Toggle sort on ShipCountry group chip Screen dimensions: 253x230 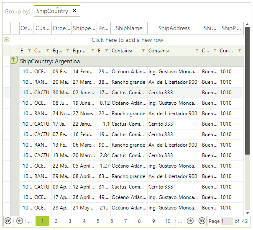(52, 11)
